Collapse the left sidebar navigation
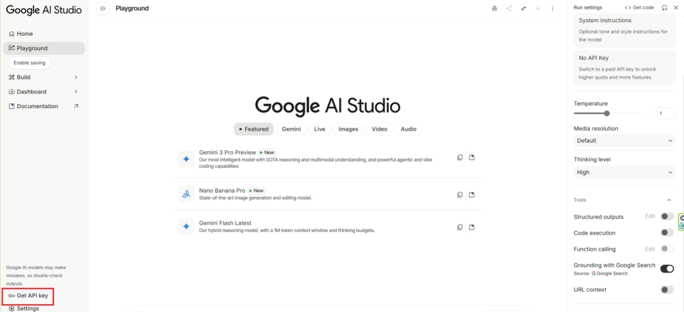This screenshot has width=684, height=312. (x=102, y=9)
